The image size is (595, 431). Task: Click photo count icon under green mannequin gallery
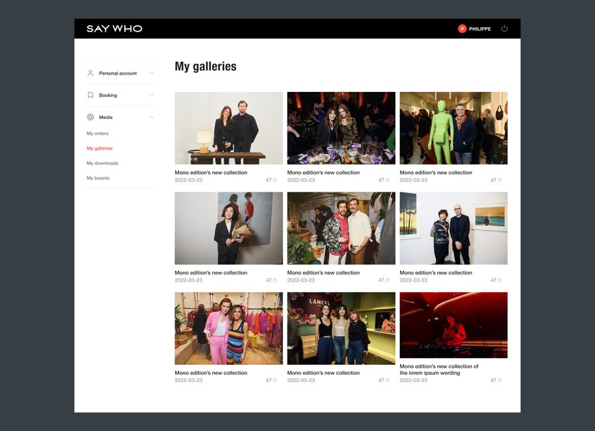[x=499, y=180]
